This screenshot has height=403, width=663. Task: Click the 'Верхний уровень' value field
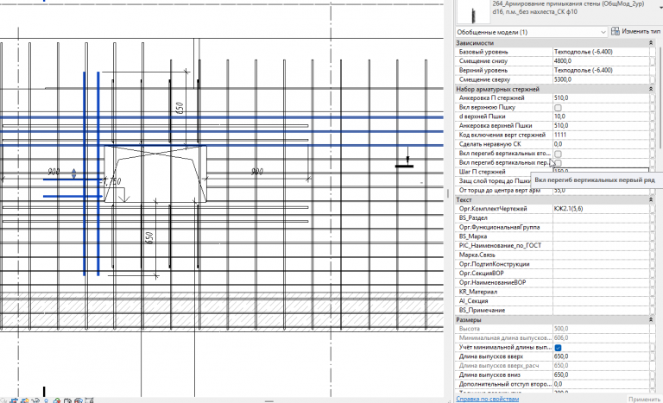pyautogui.click(x=601, y=70)
